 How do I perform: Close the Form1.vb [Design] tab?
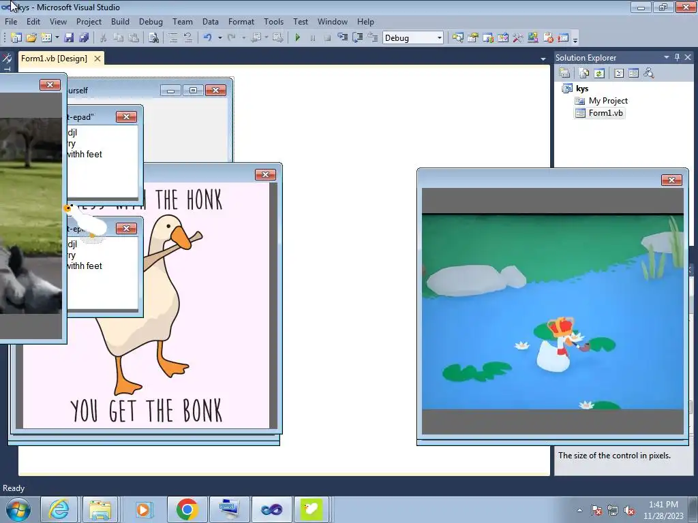pyautogui.click(x=97, y=59)
